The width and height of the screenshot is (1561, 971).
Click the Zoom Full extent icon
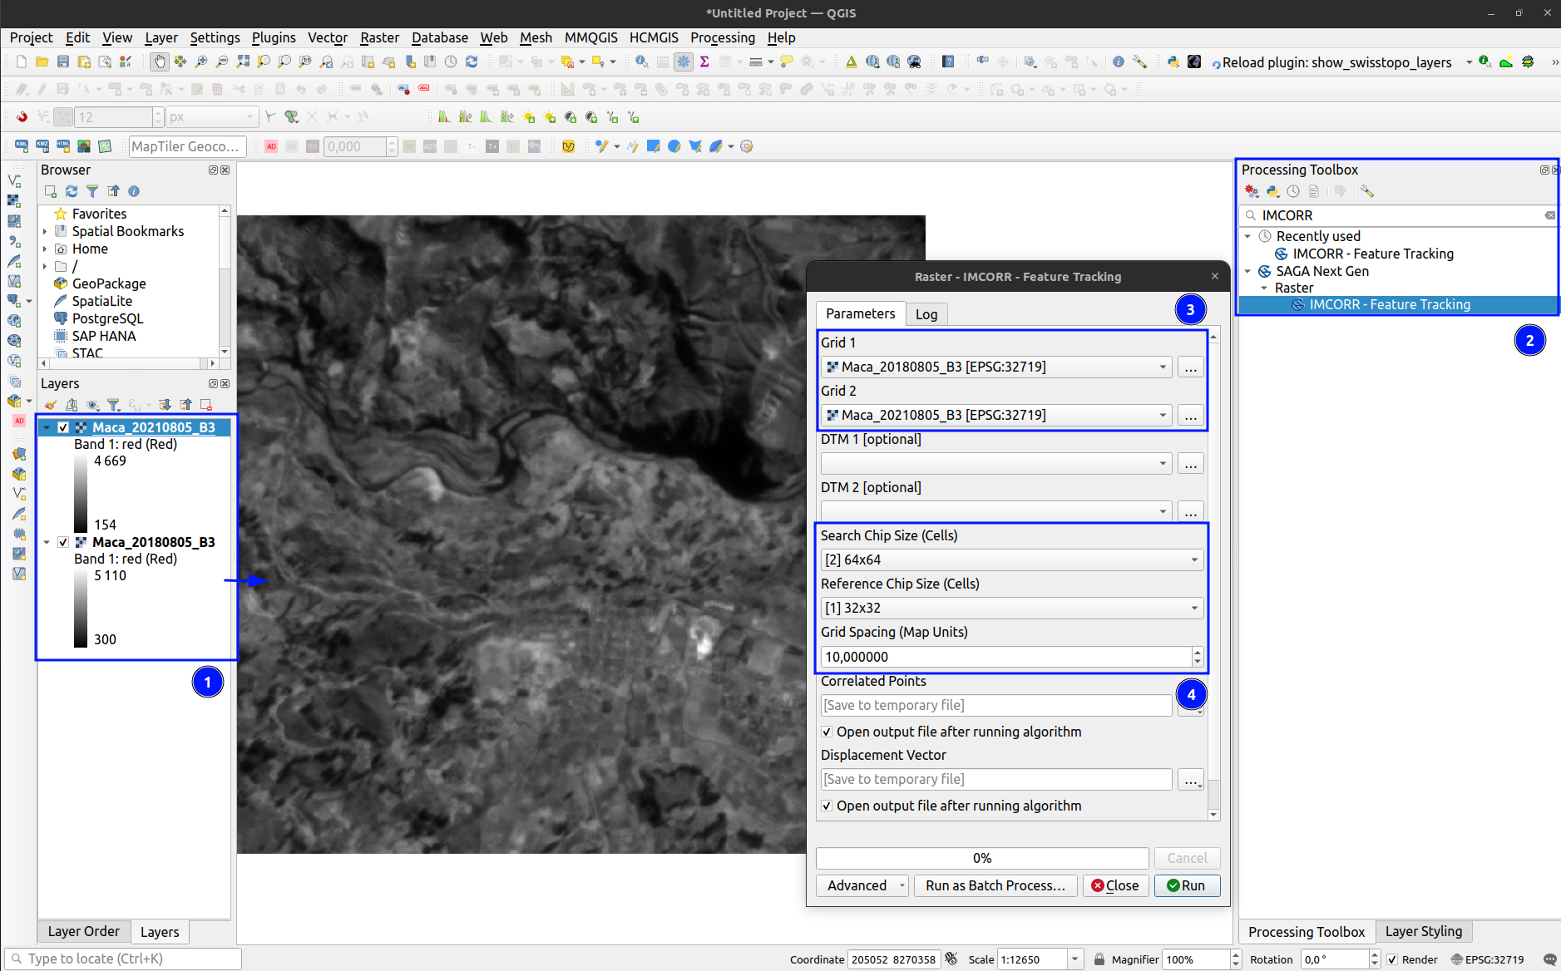pyautogui.click(x=243, y=62)
